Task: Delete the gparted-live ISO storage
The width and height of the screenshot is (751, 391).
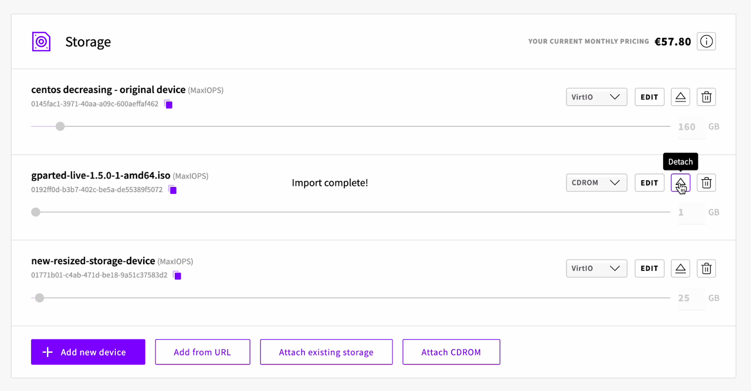Action: point(706,183)
